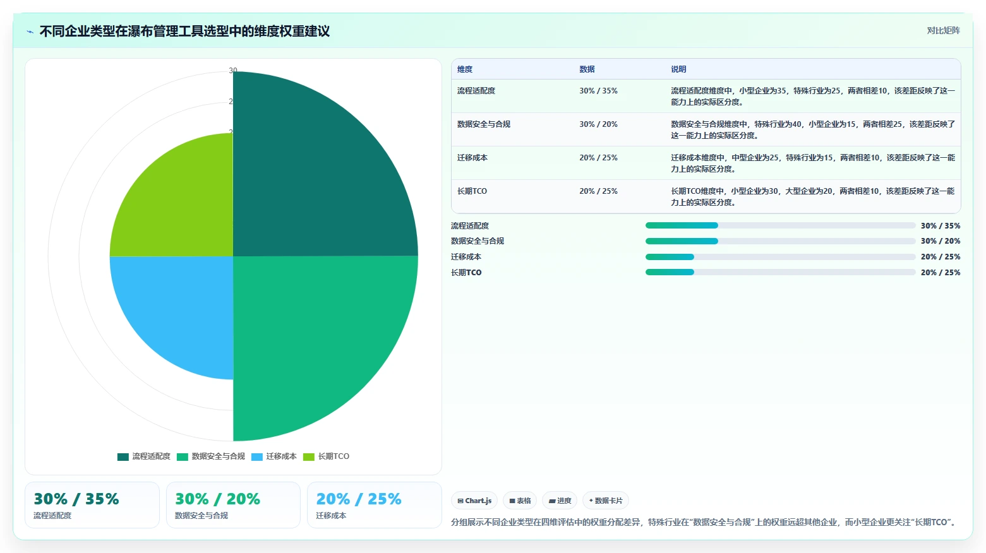The height and width of the screenshot is (553, 986).
Task: Click the 数据安全与合规 progress bar
Action: (x=780, y=241)
